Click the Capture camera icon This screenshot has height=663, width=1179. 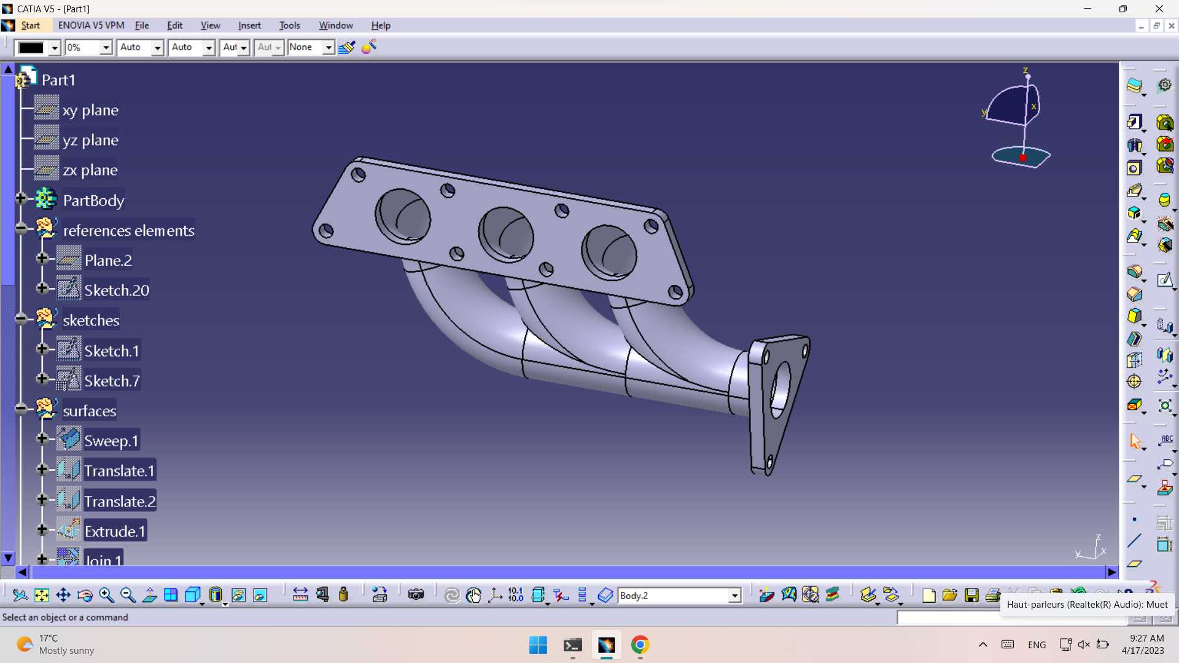pos(416,595)
